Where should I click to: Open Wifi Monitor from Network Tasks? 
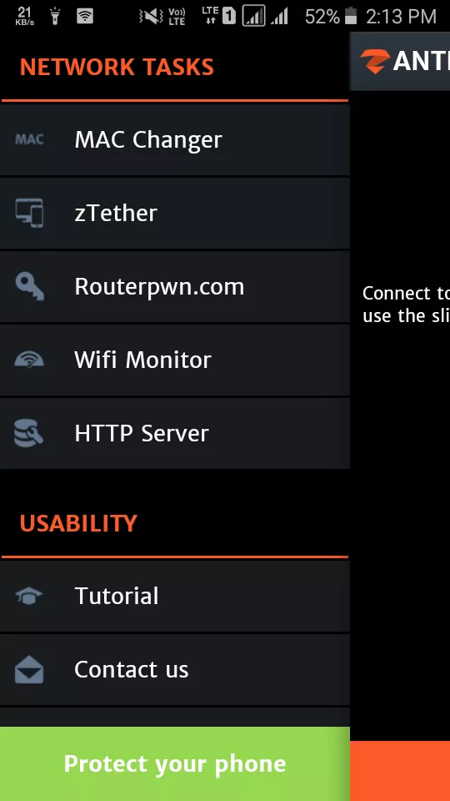[175, 360]
